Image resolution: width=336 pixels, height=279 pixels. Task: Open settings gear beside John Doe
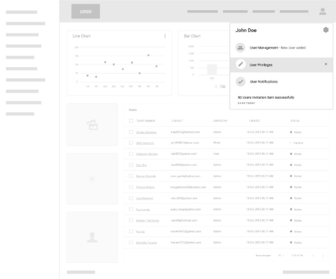click(325, 30)
